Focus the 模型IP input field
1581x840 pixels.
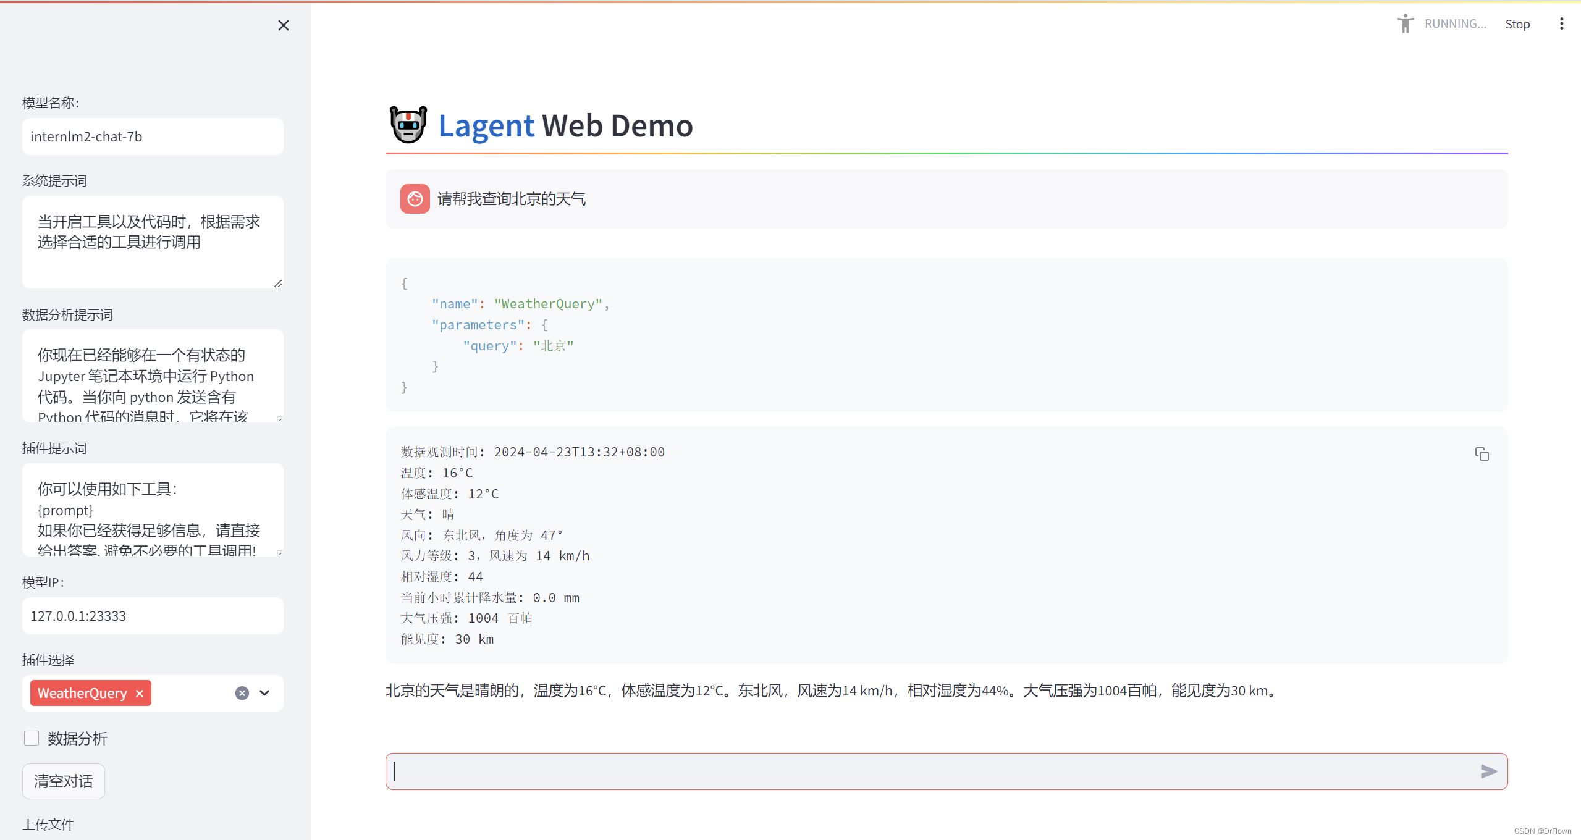(153, 616)
